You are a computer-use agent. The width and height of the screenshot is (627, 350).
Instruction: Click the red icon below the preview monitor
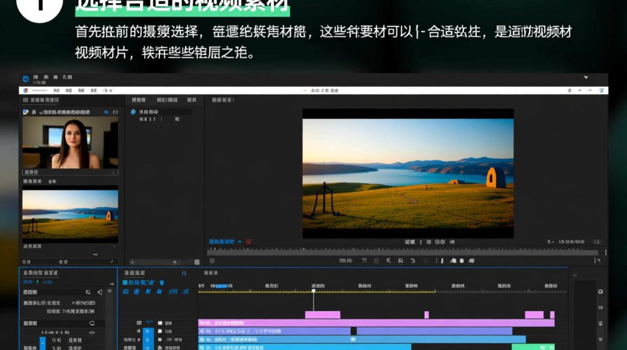(249, 242)
